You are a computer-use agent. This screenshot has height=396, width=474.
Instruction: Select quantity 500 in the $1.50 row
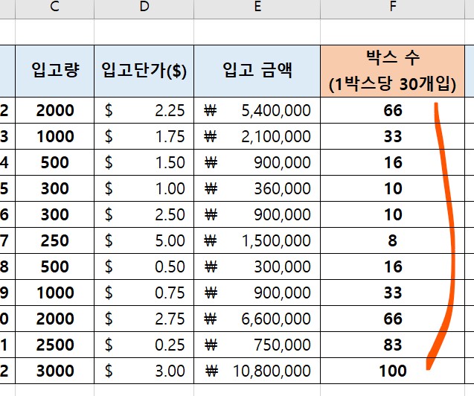(55, 162)
